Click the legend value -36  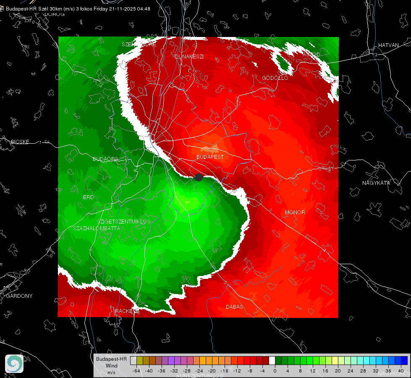point(162,371)
